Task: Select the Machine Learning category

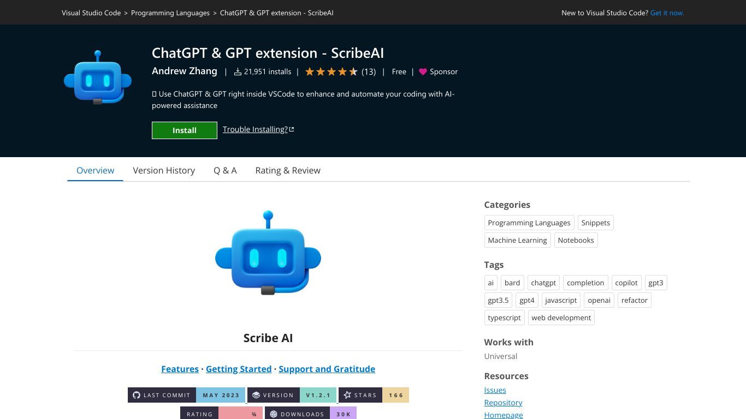Action: coord(517,240)
